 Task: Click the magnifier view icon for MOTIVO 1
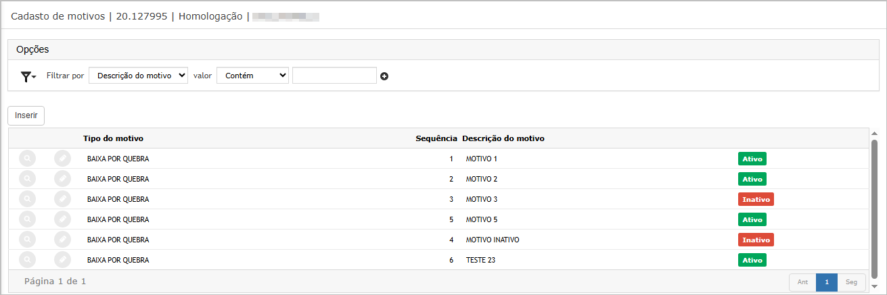27,159
